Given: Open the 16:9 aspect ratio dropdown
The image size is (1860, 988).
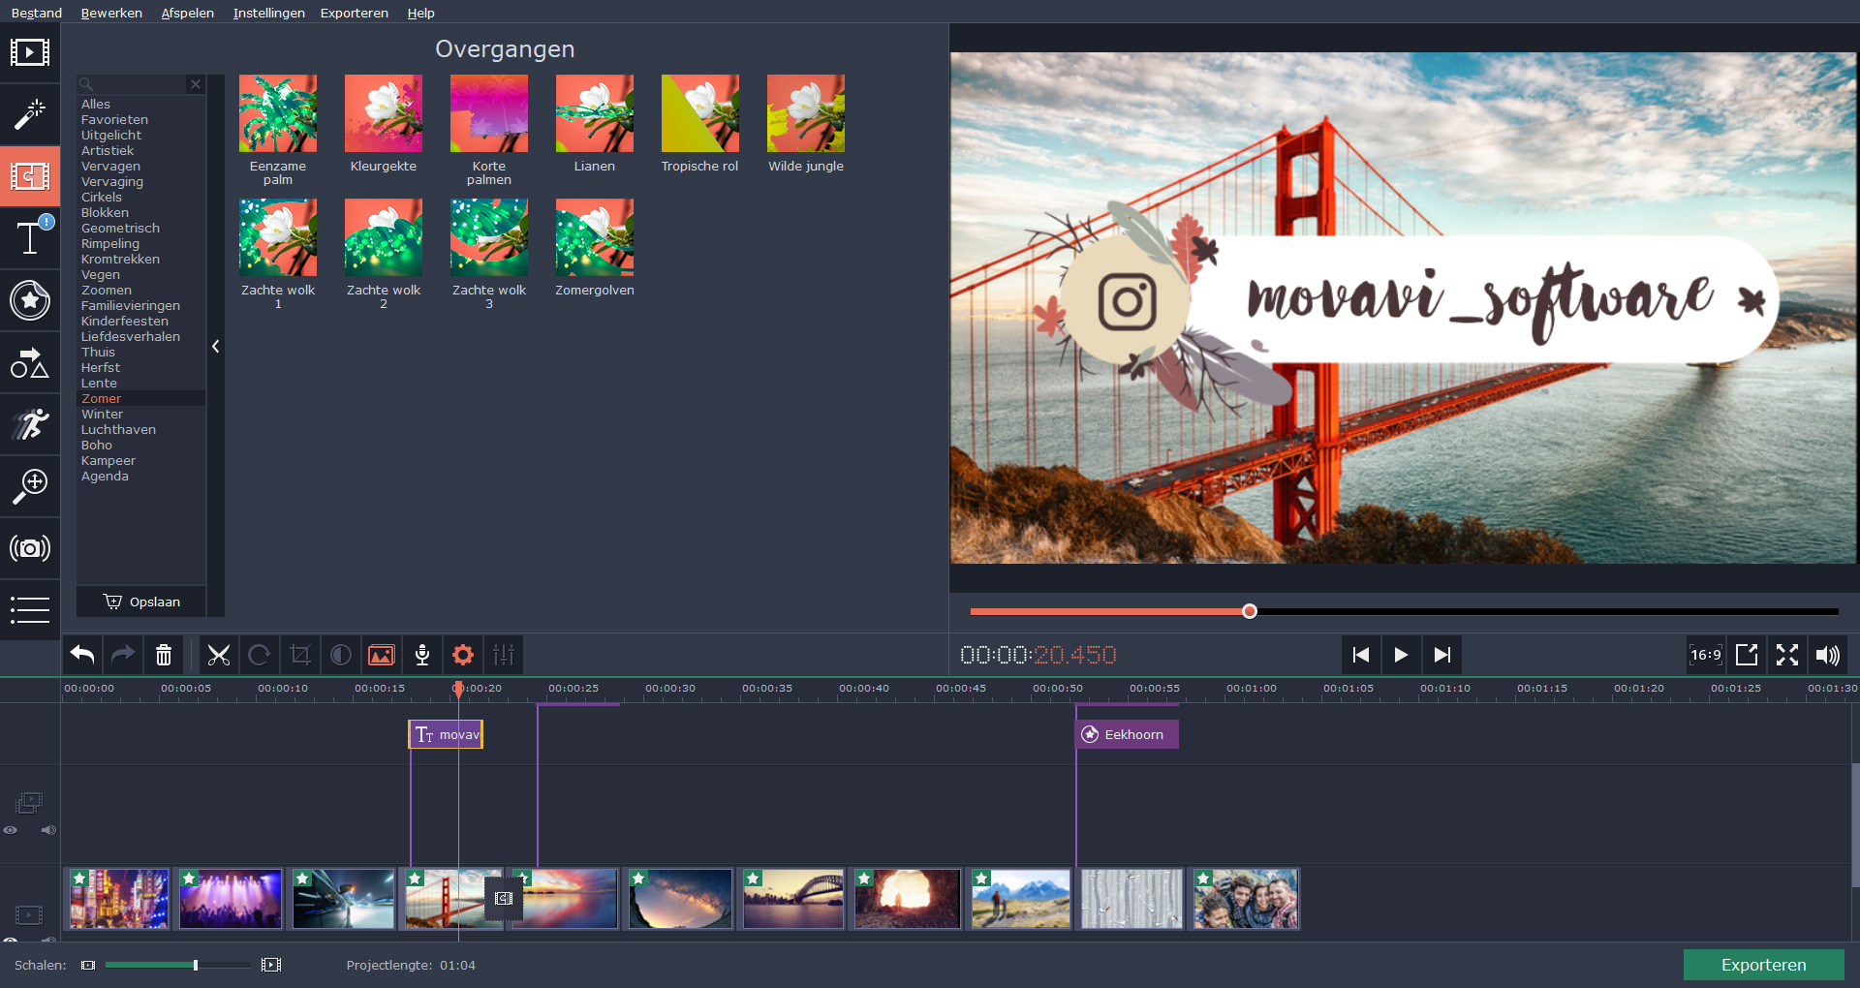Looking at the screenshot, I should coord(1705,656).
